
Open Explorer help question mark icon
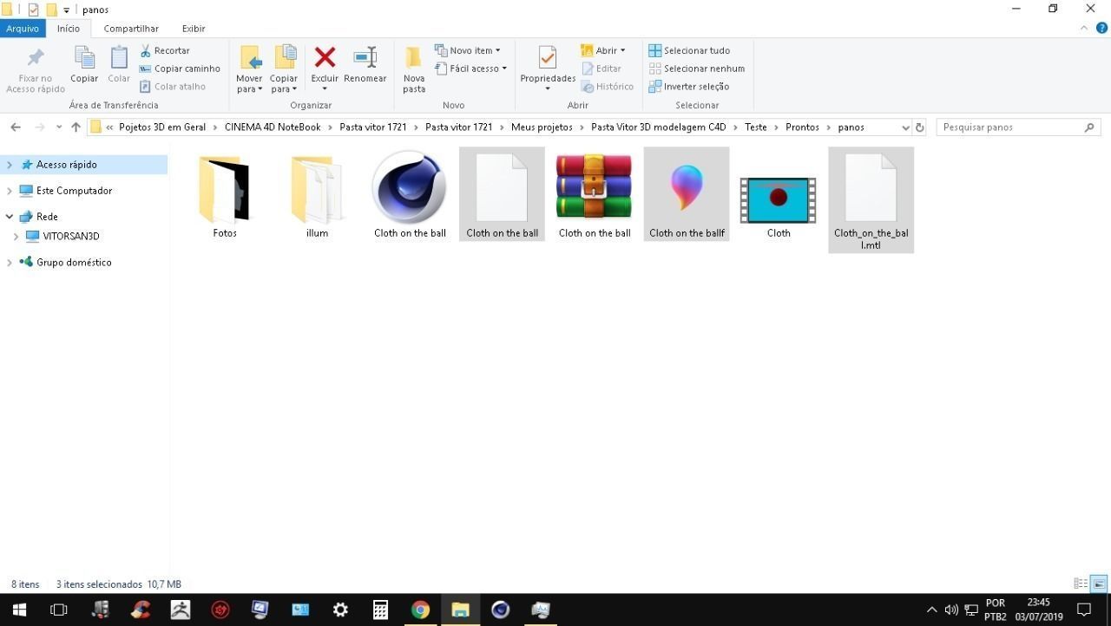[1101, 29]
